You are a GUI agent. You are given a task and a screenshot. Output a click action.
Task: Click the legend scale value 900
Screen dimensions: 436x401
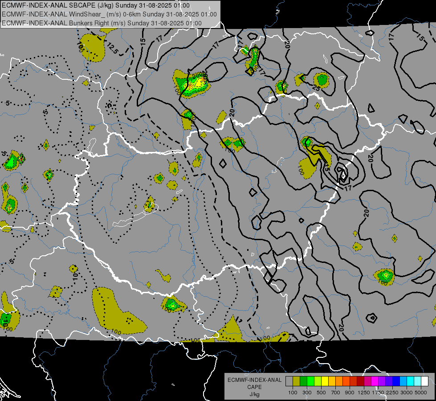click(350, 393)
